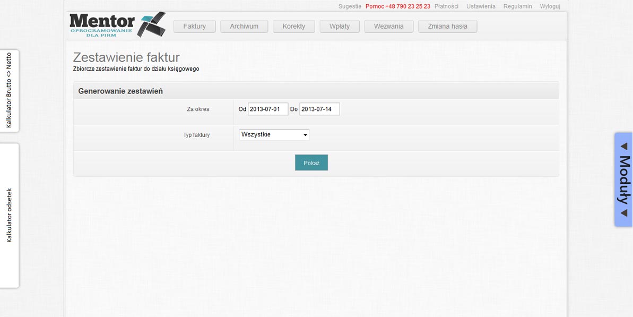Click the Zmiana hasła button
This screenshot has height=317, width=633.
(x=447, y=27)
